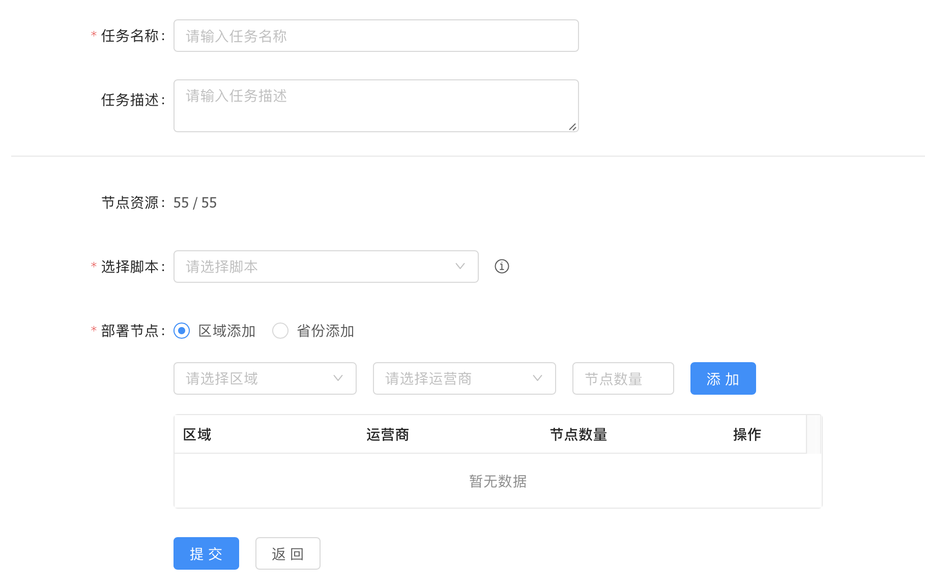Open the 请选择脚本 dropdown

tap(315, 266)
